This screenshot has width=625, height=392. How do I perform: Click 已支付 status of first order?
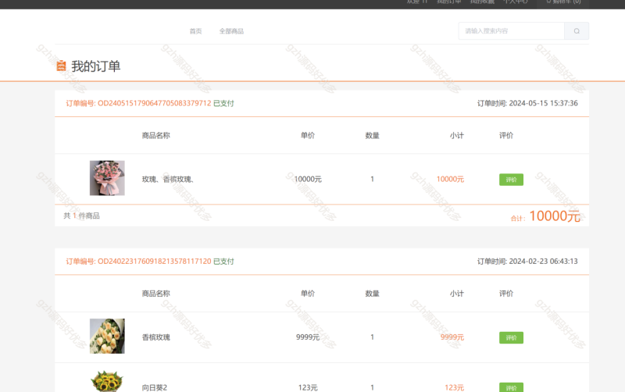pos(223,103)
